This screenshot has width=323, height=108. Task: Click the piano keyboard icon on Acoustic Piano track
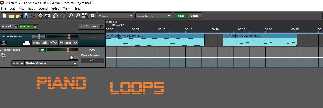pyautogui.click(x=27, y=43)
